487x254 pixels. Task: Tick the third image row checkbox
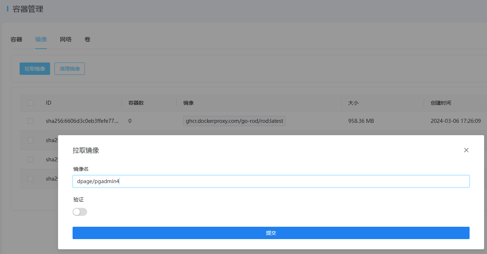point(30,160)
